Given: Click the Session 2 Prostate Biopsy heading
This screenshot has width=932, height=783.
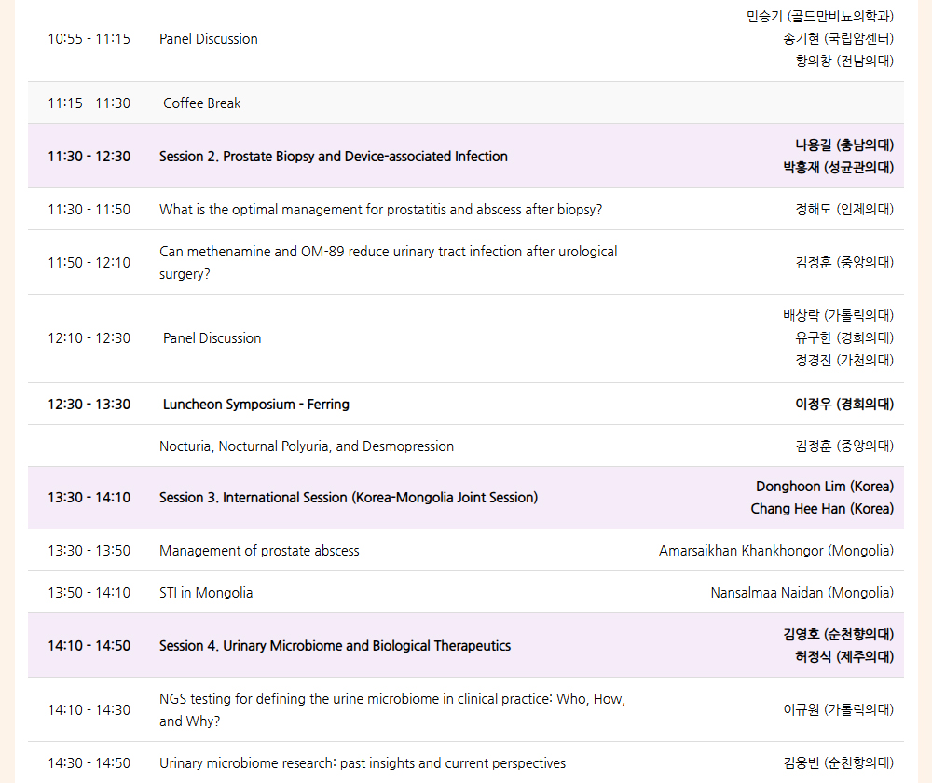Looking at the screenshot, I should point(333,157).
